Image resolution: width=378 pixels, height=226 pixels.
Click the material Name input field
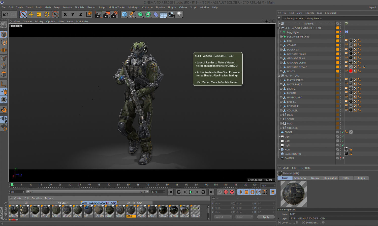pyautogui.click(x=333, y=214)
